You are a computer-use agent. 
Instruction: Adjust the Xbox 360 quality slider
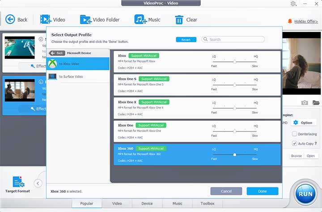point(235,154)
